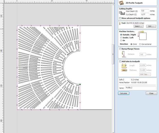This screenshot has height=133, width=159.
Task: Click the tab length diagram icon
Action: pos(124,66)
